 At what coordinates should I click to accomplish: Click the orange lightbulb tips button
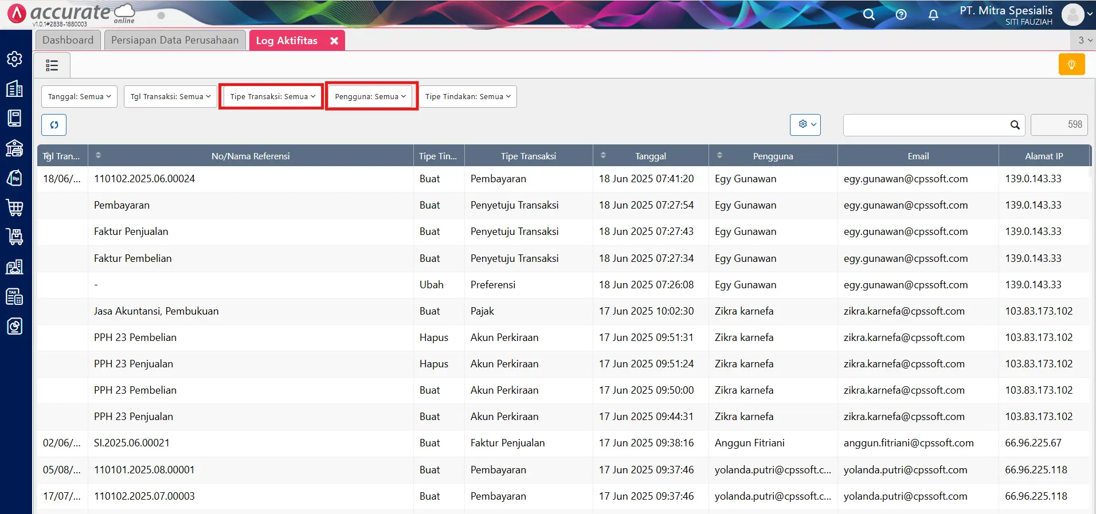1071,65
